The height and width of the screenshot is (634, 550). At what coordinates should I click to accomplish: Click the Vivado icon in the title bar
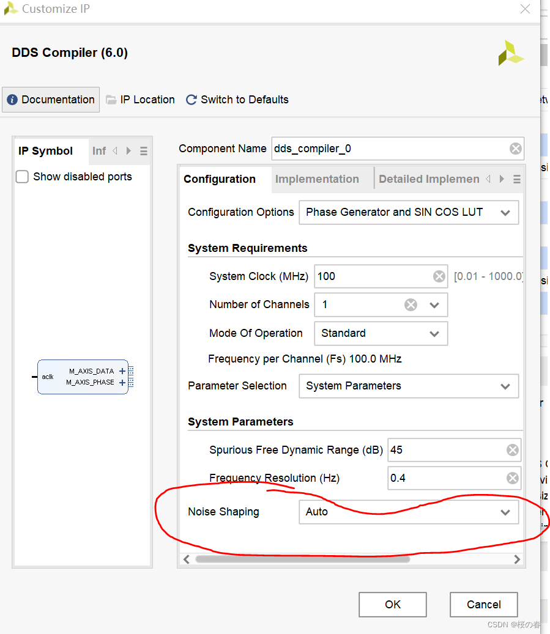tap(11, 9)
